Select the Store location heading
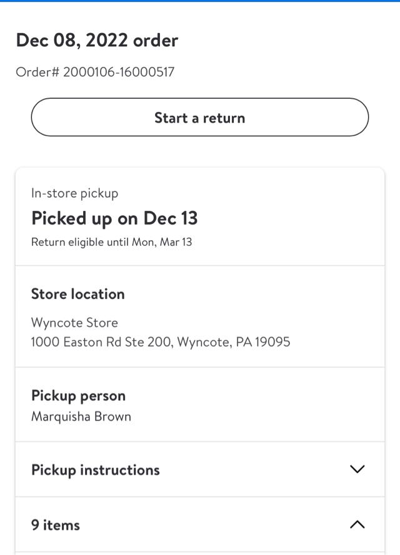Viewport: 400px width, 555px height. (x=78, y=294)
